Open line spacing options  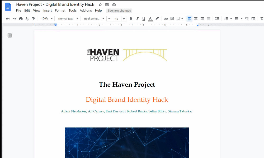(217, 19)
